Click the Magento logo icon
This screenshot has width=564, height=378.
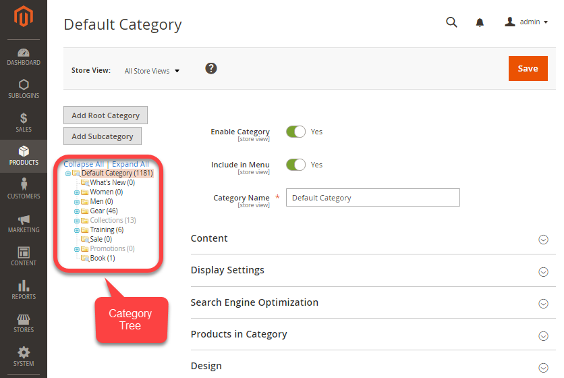point(24,17)
